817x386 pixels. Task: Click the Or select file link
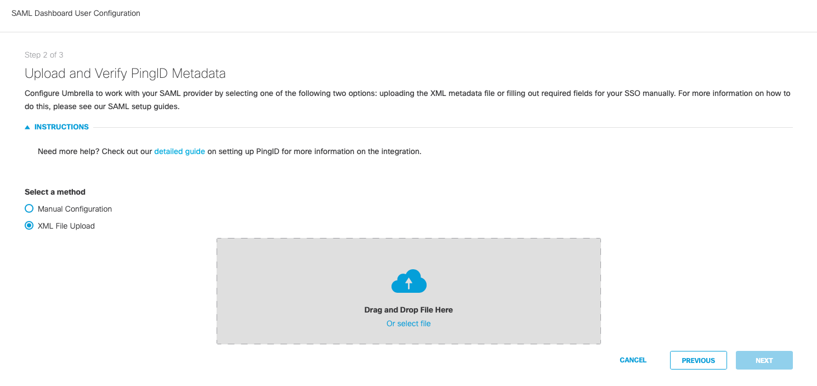(x=408, y=323)
